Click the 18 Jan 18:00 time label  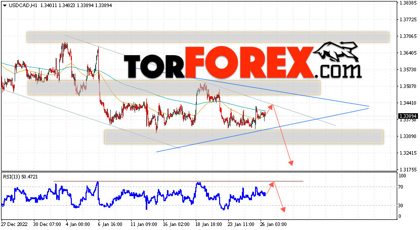[x=208, y=224]
